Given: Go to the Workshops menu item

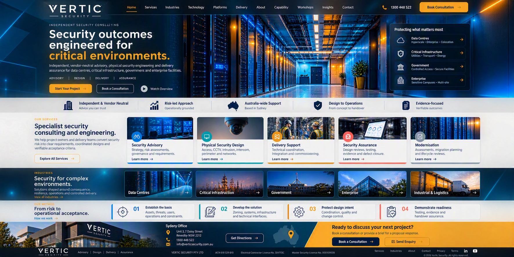Looking at the screenshot, I should (x=305, y=7).
